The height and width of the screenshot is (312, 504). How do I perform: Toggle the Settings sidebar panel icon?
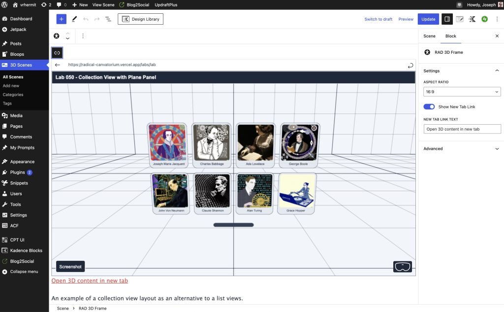(x=447, y=19)
